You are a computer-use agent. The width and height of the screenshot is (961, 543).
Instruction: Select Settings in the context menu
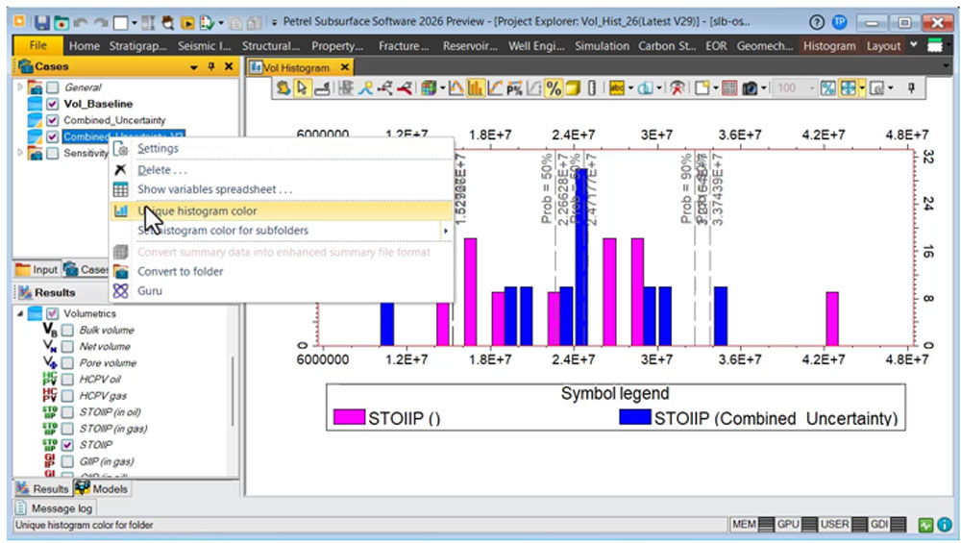pos(282,148)
